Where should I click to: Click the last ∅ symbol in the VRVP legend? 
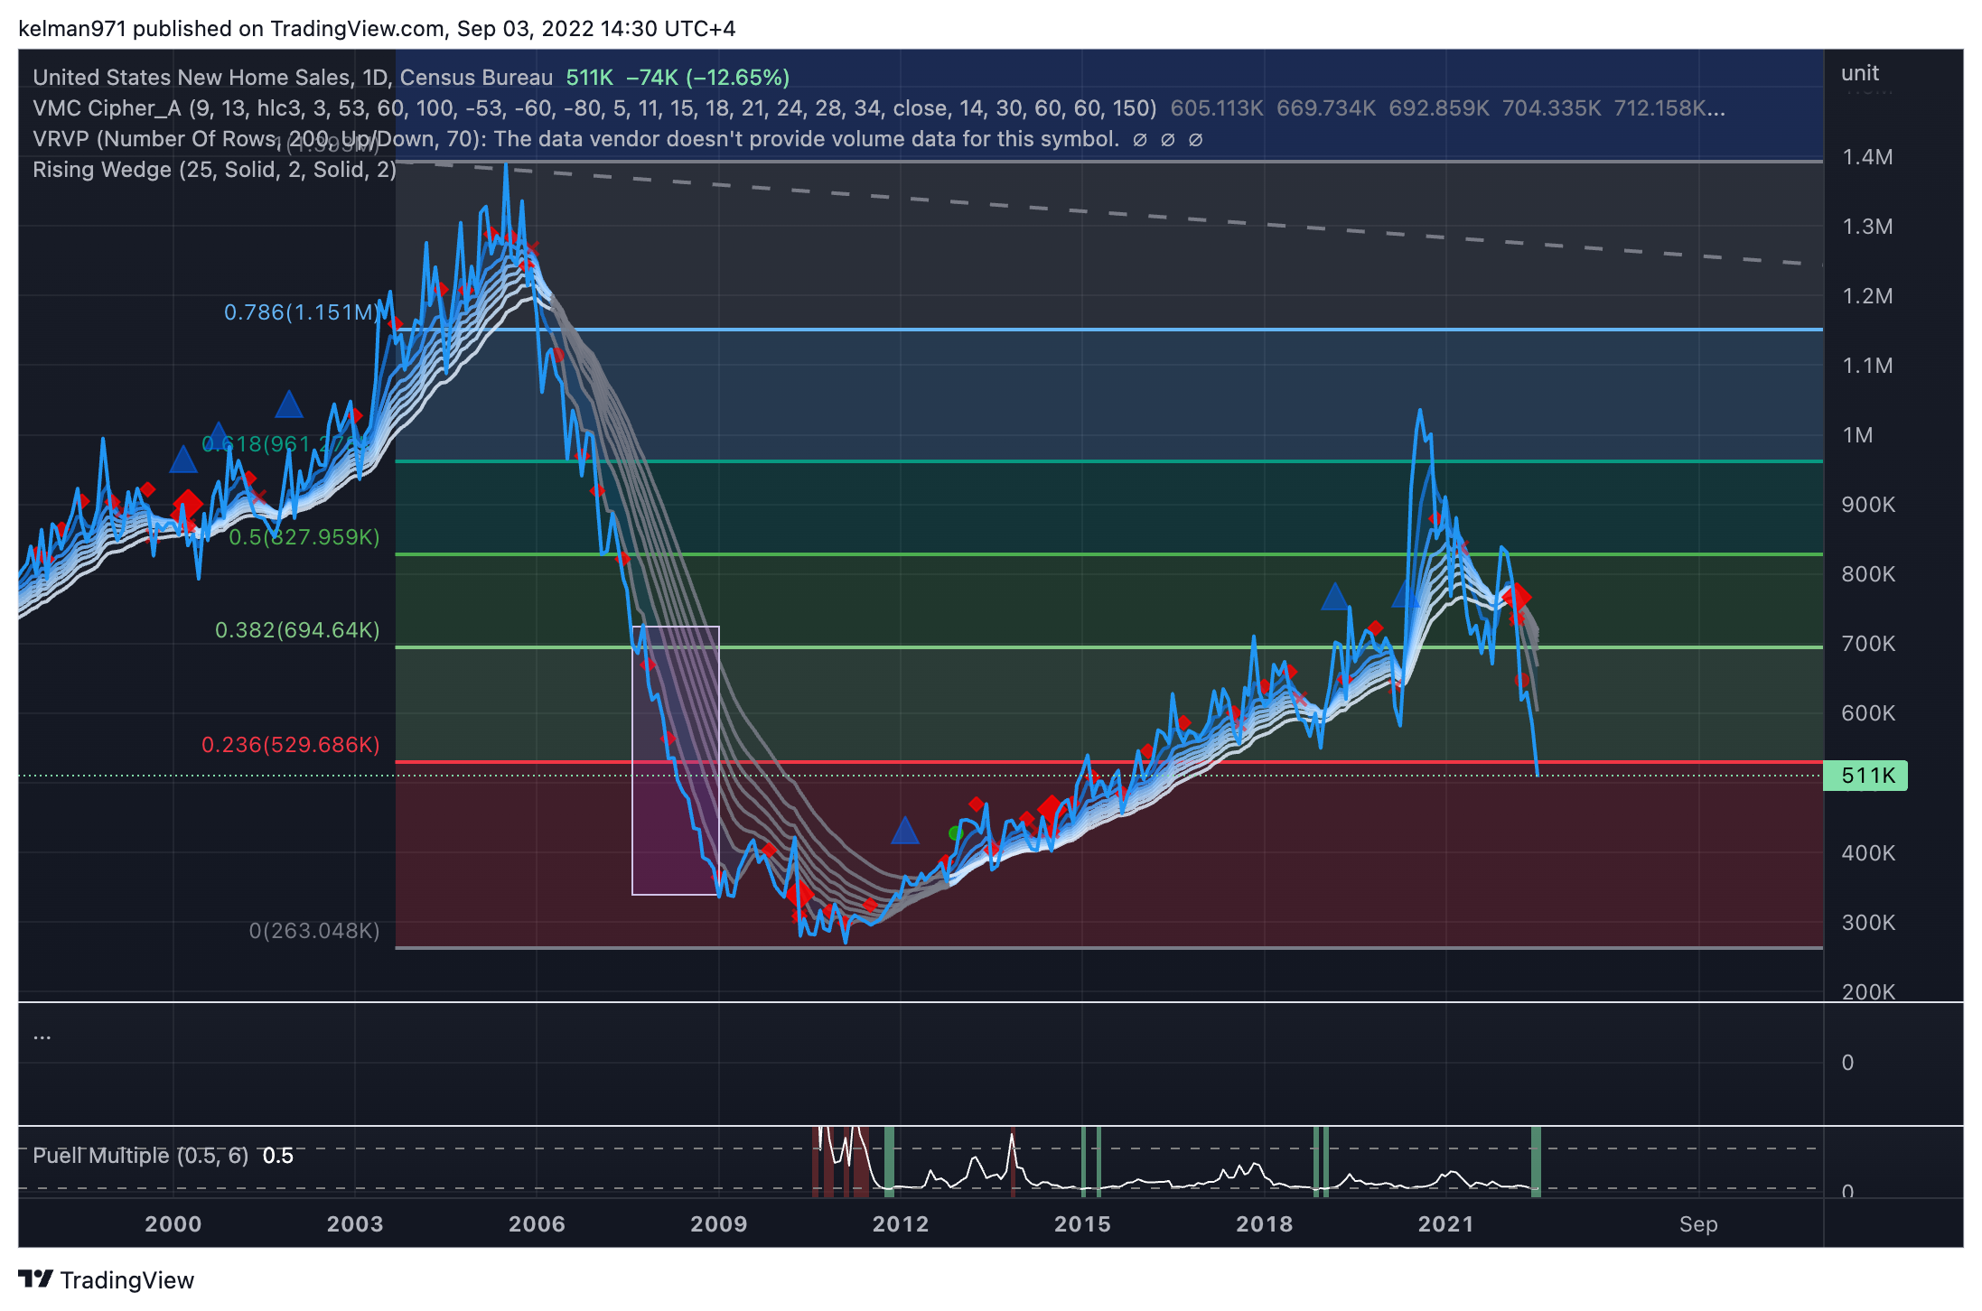coord(1195,139)
